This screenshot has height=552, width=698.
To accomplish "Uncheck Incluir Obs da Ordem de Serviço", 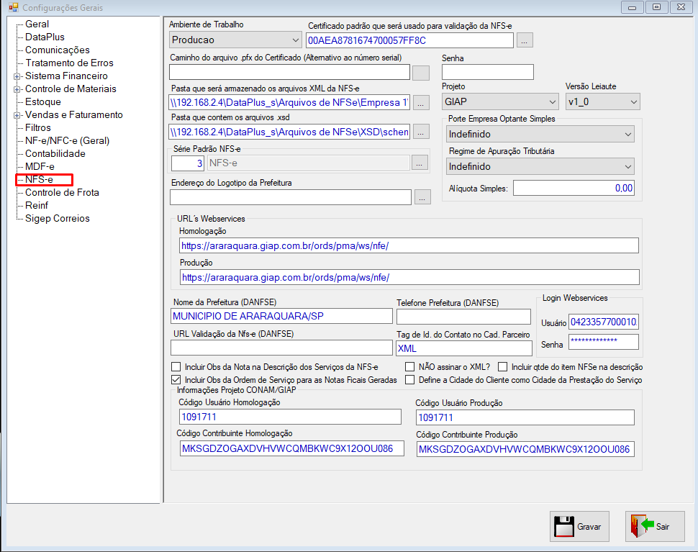I will [x=176, y=380].
